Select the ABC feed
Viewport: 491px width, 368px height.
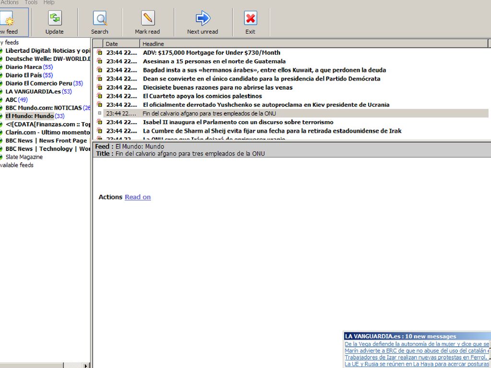(17, 100)
